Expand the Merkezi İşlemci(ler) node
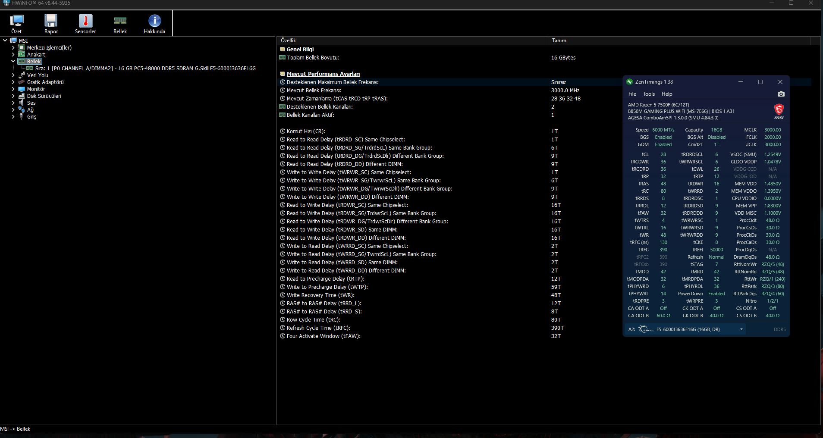The image size is (823, 438). coord(13,47)
